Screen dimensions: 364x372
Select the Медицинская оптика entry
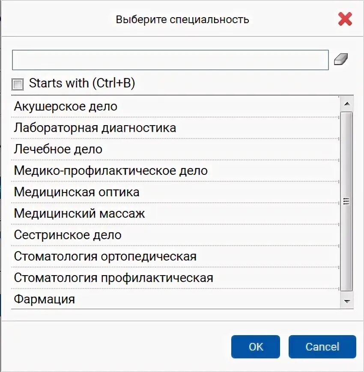[x=77, y=192]
